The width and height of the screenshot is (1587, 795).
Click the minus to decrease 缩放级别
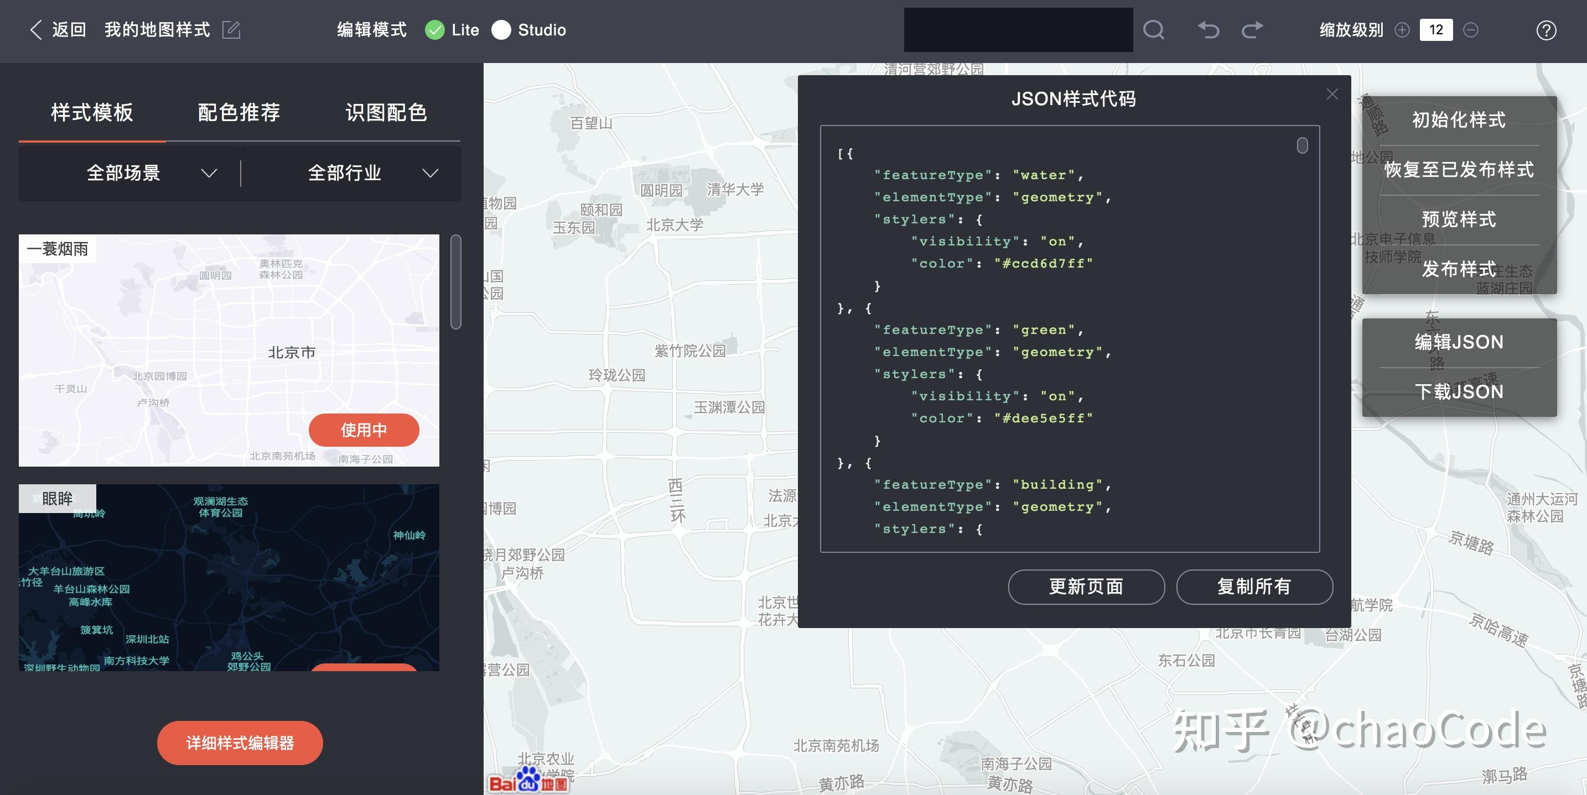coord(1471,29)
